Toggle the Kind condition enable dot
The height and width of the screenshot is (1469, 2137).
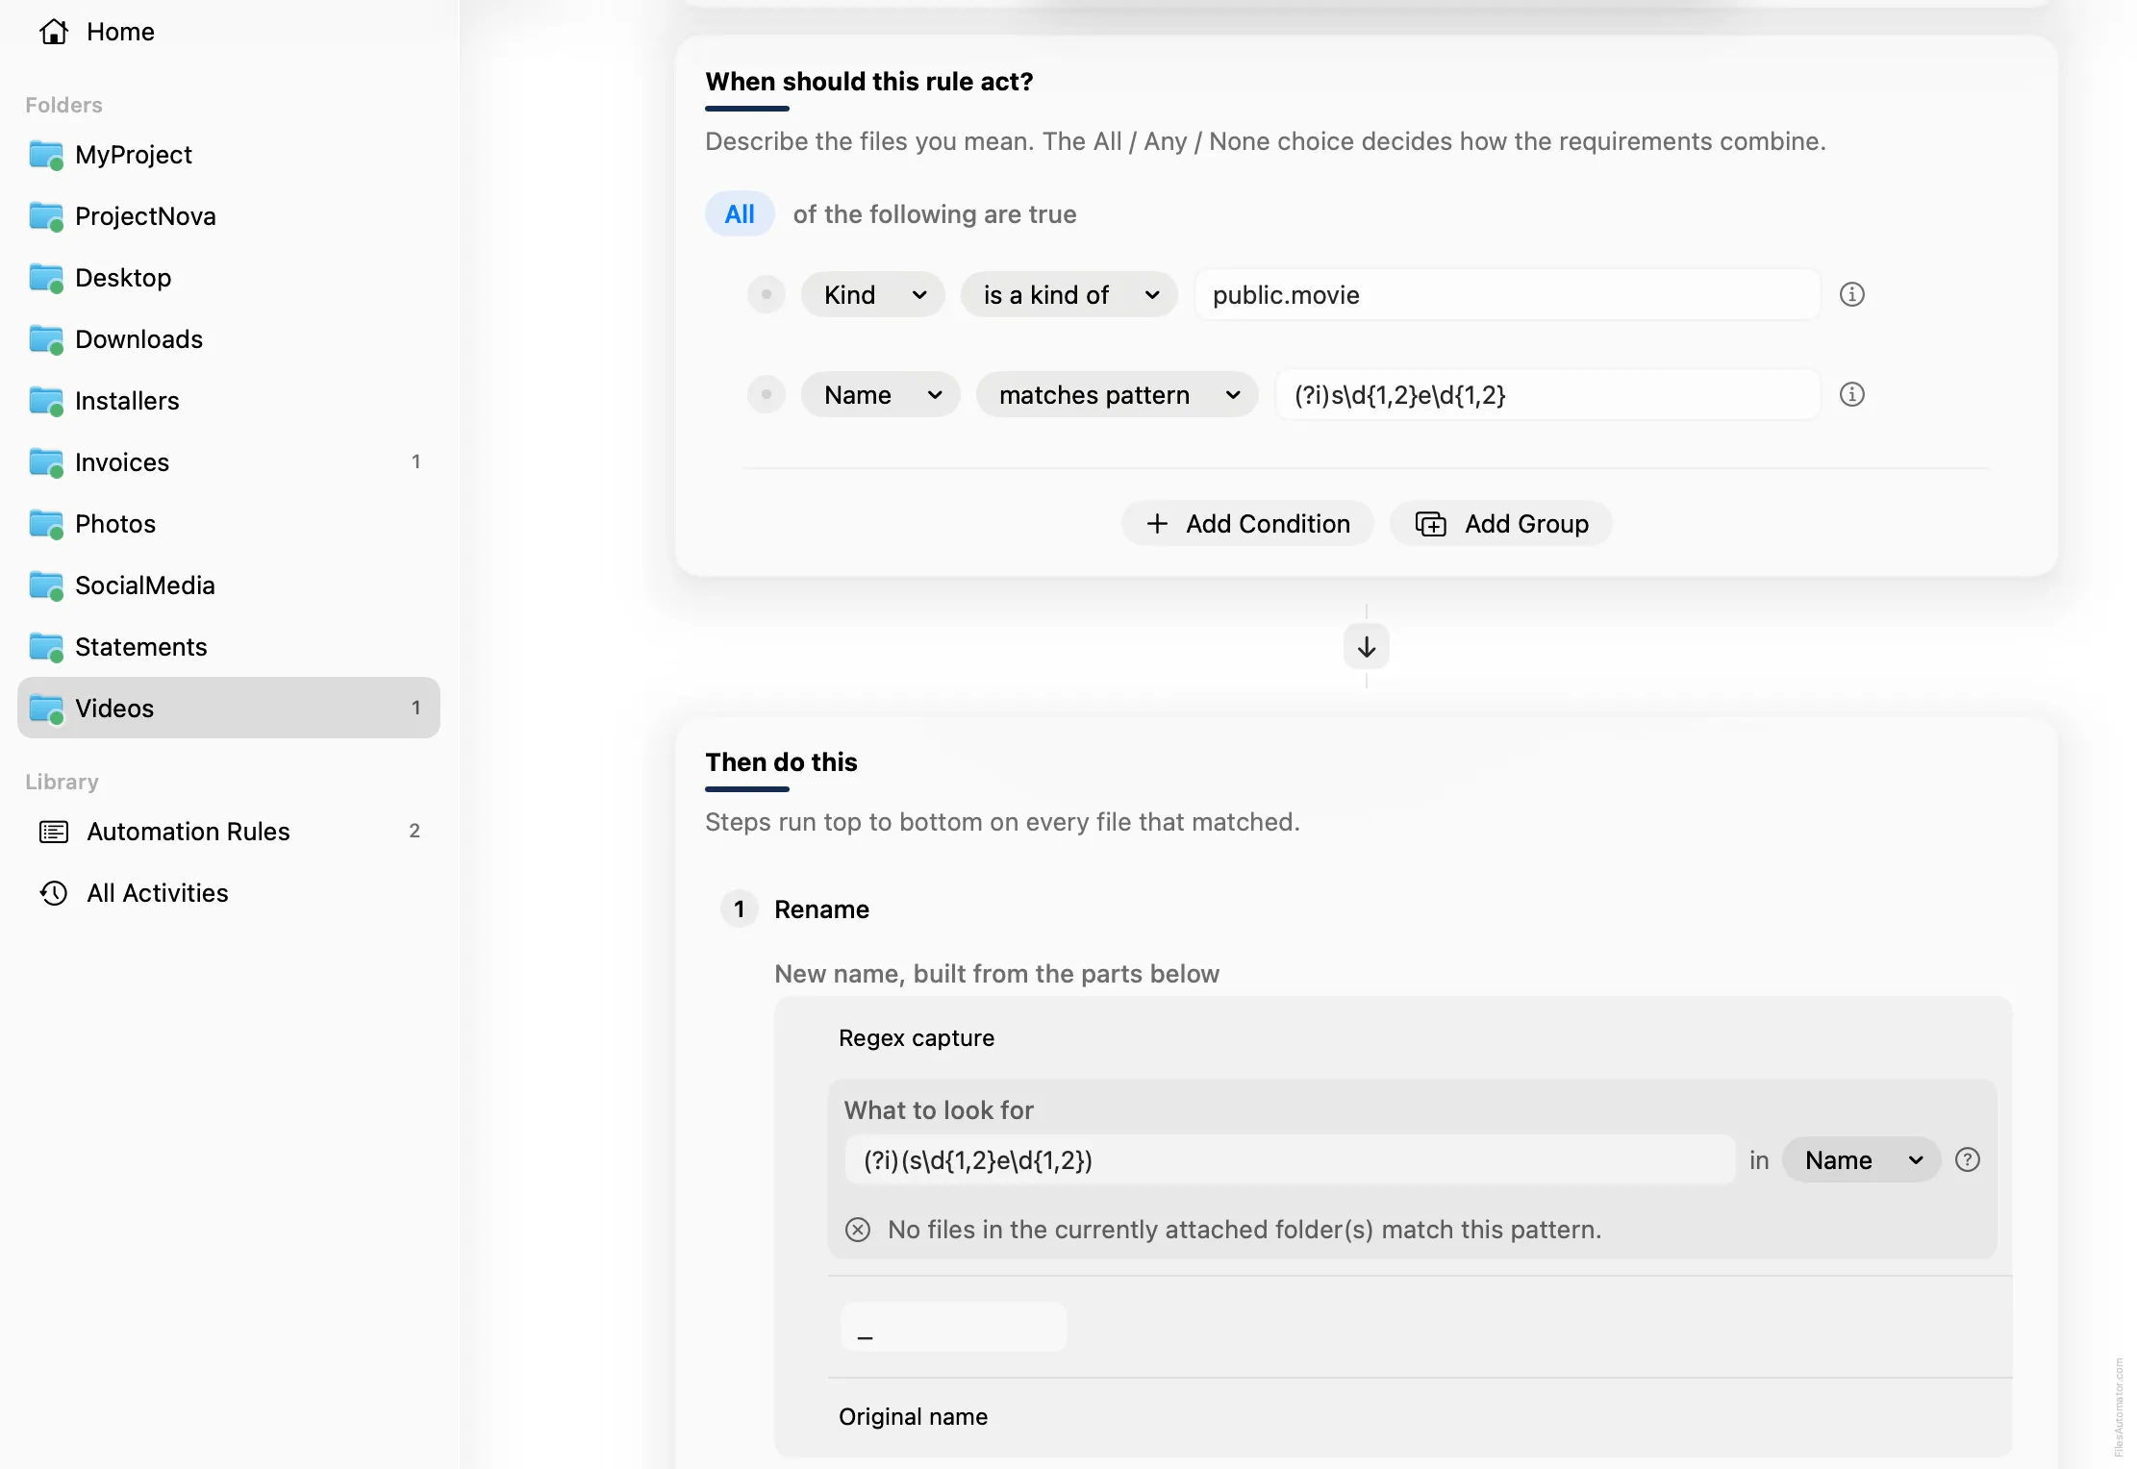tap(767, 294)
